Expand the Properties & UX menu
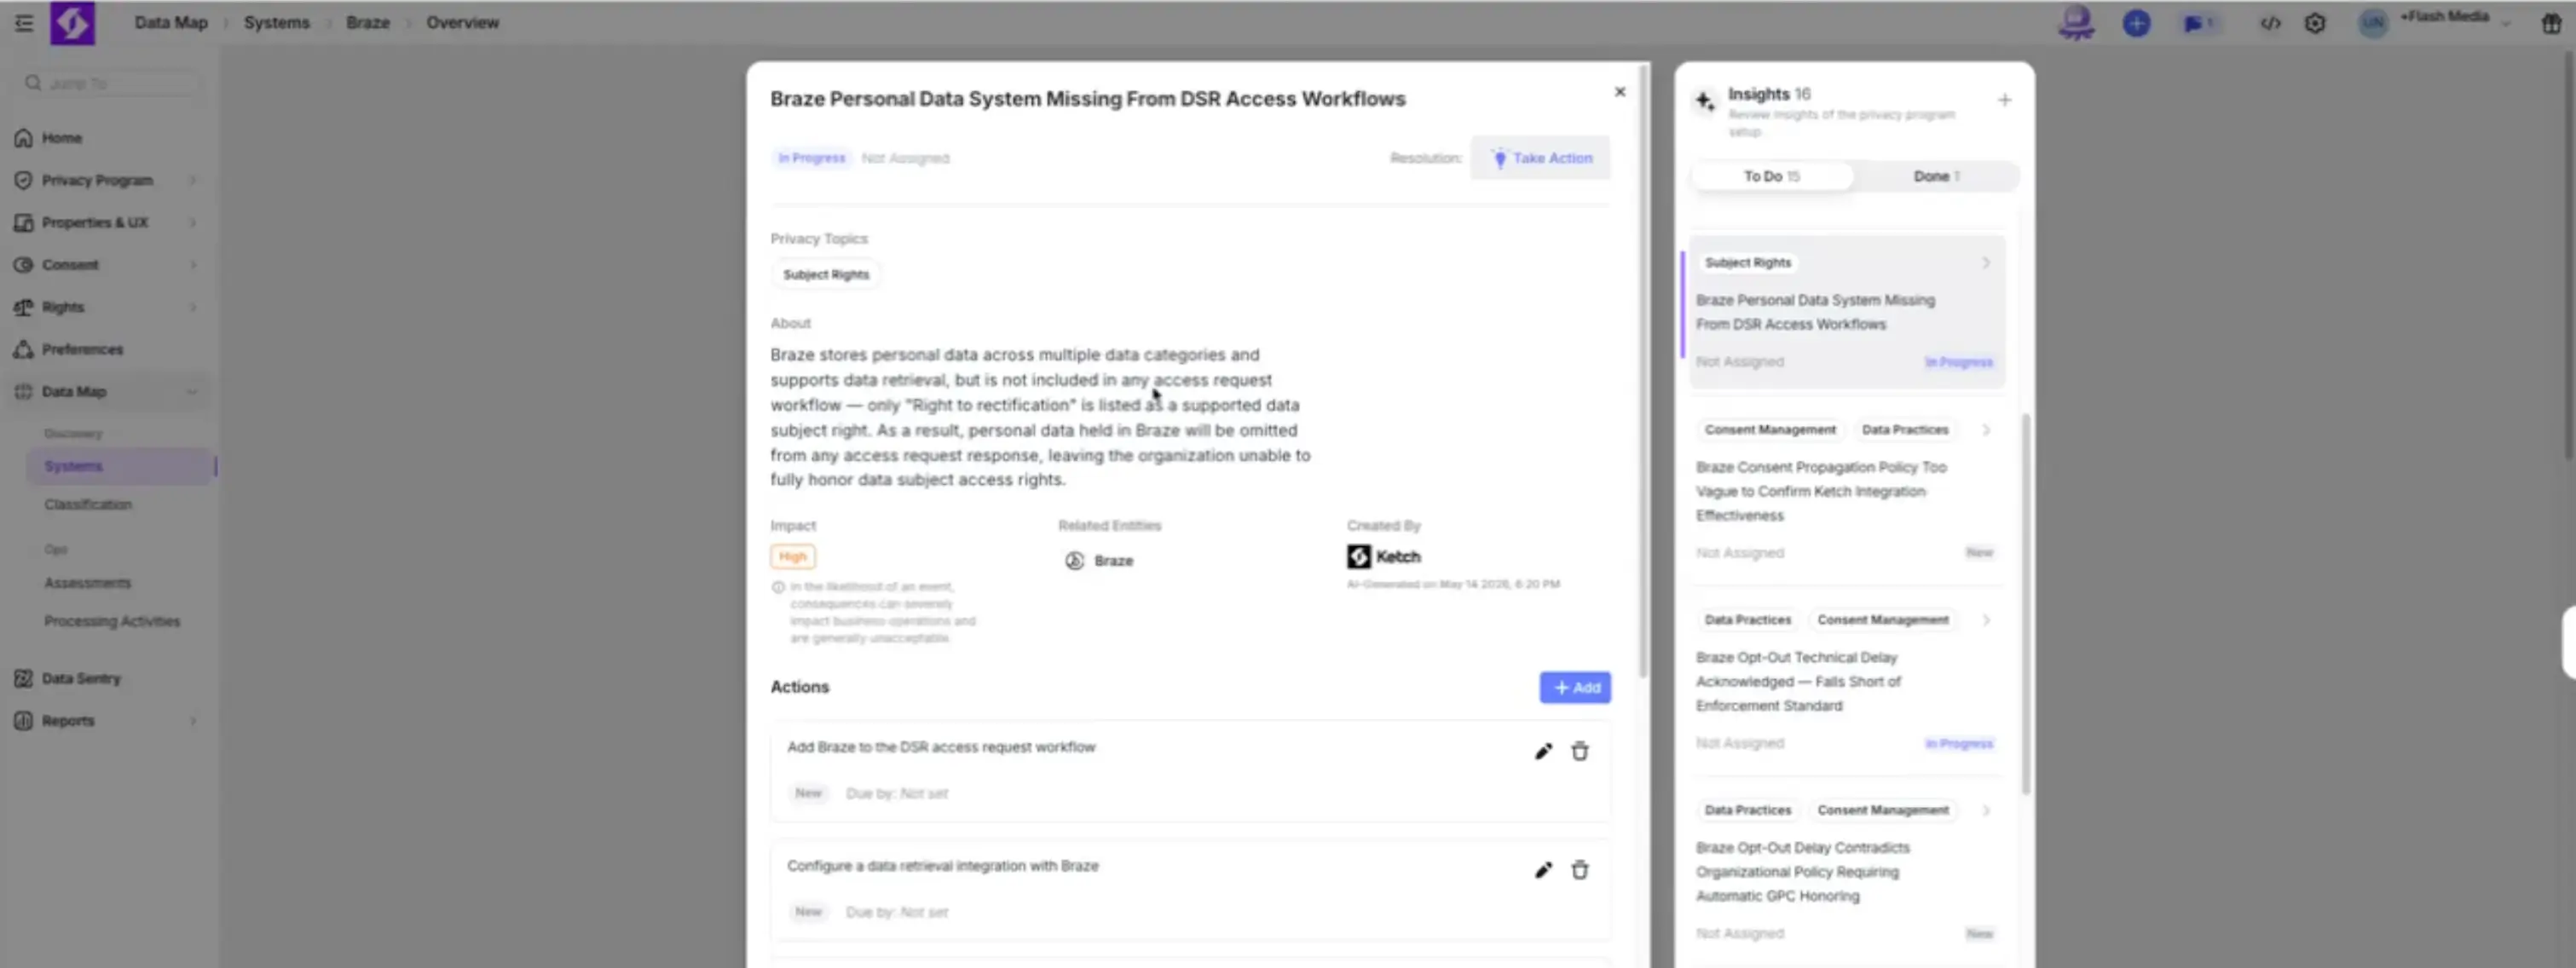 coord(193,222)
